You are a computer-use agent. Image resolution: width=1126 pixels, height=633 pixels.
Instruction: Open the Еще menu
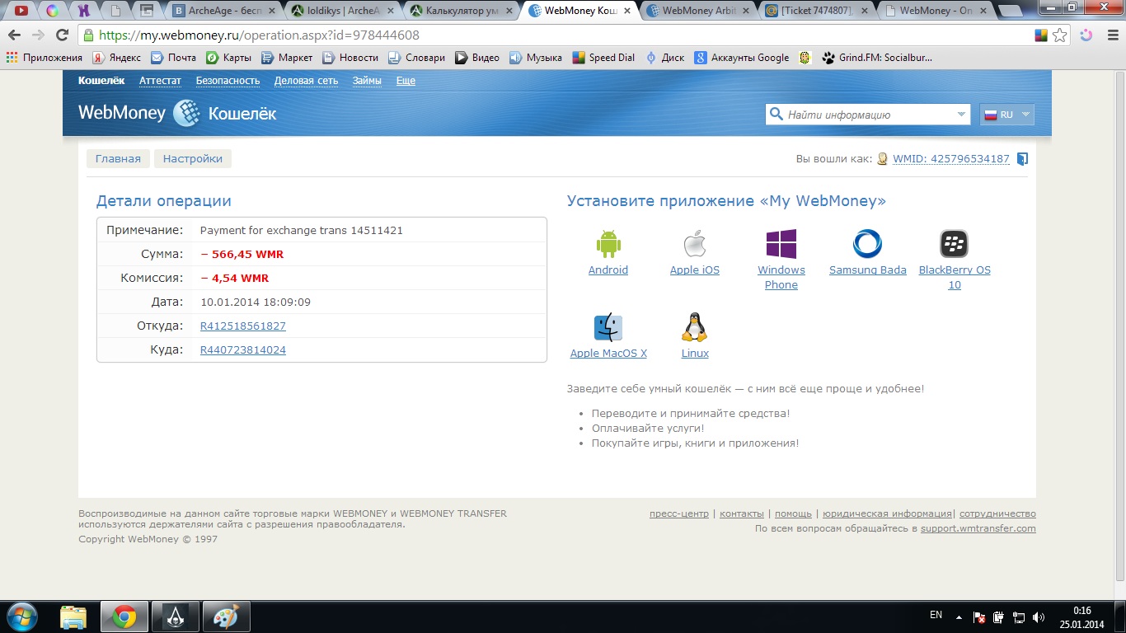406,81
